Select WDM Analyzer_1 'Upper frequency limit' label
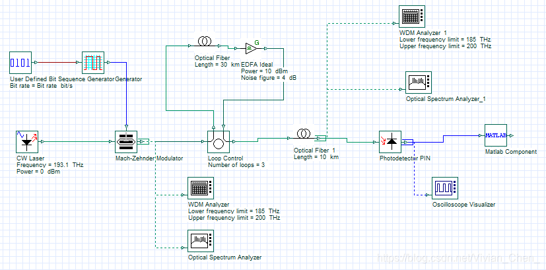 (446, 46)
